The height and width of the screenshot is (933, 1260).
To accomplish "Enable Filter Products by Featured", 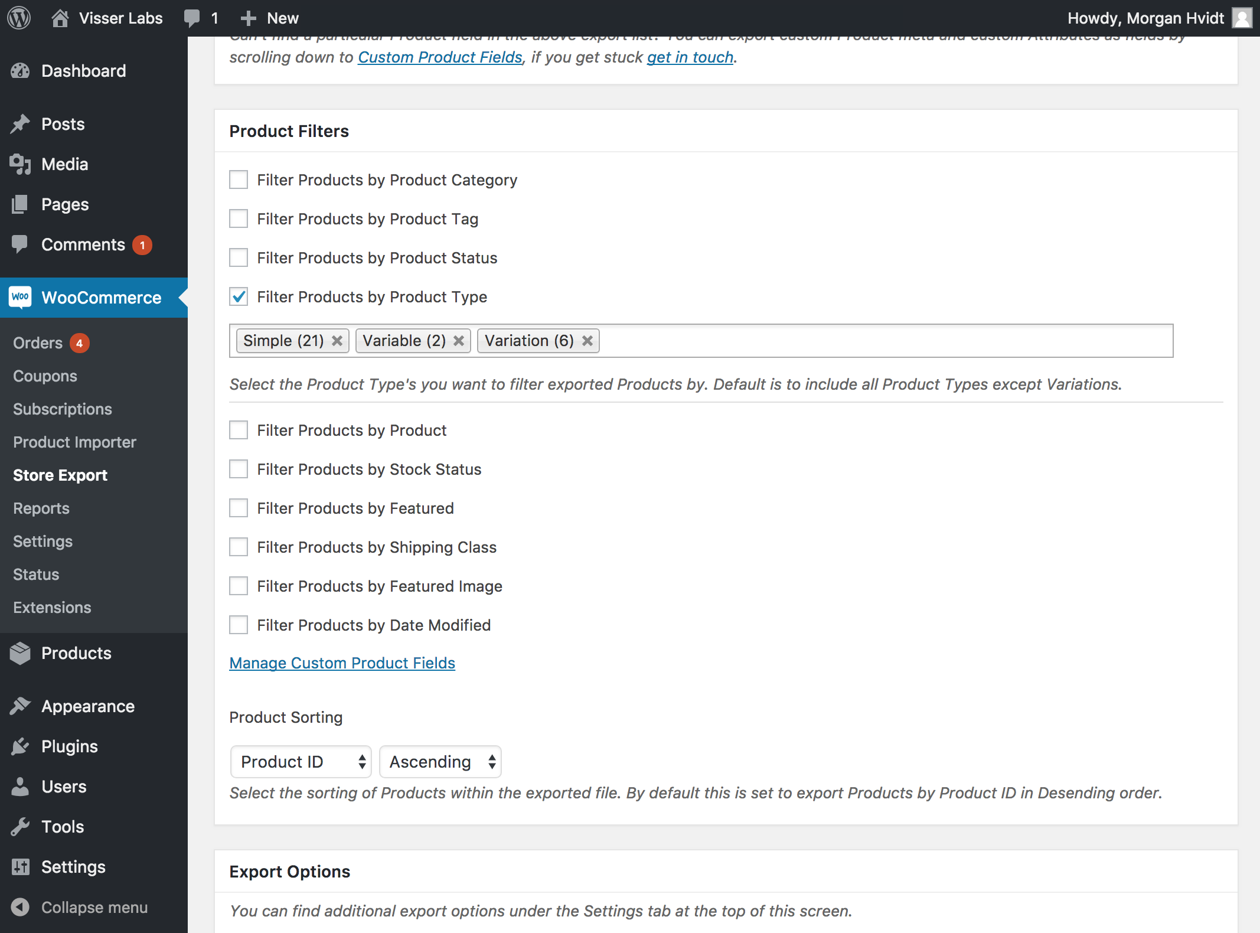I will (239, 508).
